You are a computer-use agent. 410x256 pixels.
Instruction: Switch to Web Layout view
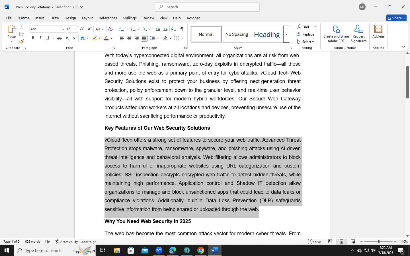(353, 241)
